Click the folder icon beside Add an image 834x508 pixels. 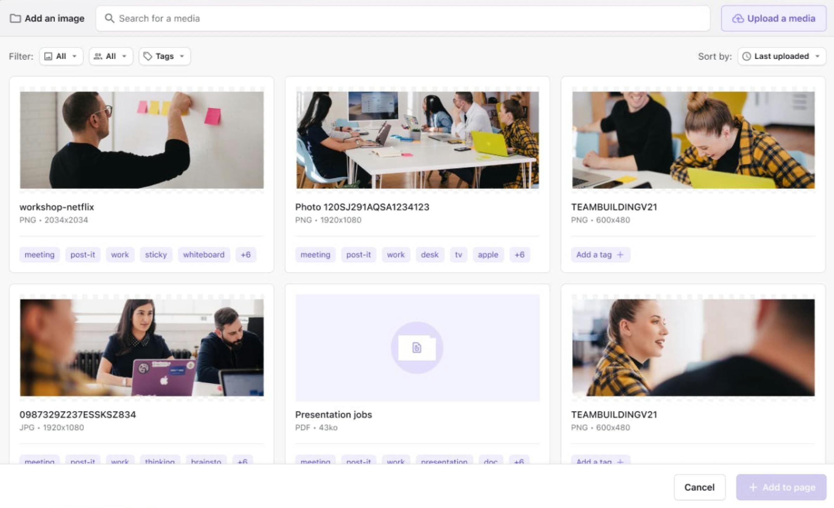tap(15, 18)
